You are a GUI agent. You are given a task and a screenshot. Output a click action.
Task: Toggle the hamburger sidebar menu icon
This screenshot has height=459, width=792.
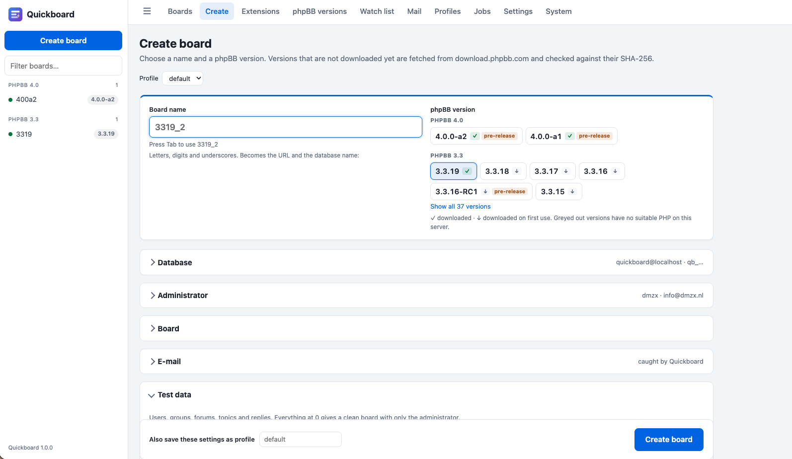(x=147, y=11)
